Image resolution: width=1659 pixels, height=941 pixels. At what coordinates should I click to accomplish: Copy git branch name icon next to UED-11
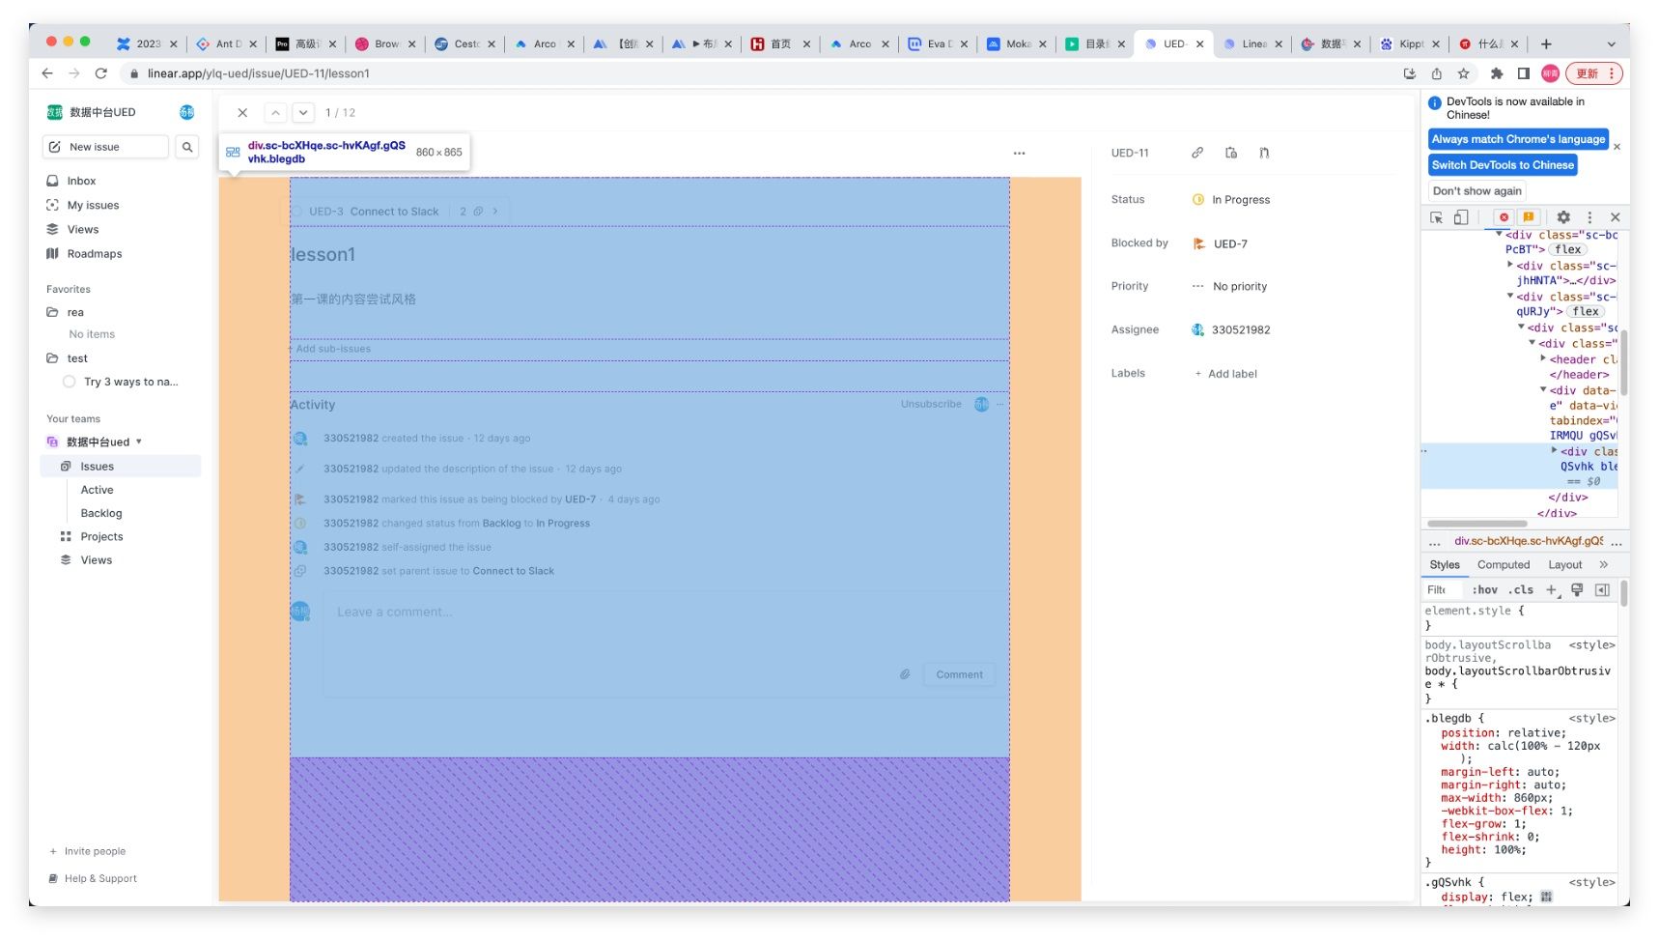pos(1264,153)
